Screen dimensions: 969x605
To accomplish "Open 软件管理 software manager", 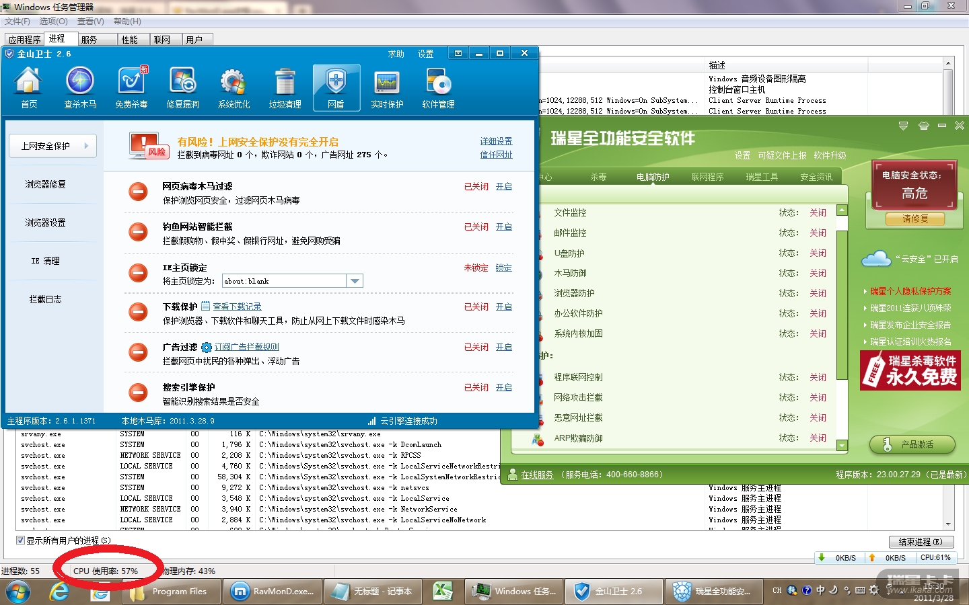I will 438,88.
